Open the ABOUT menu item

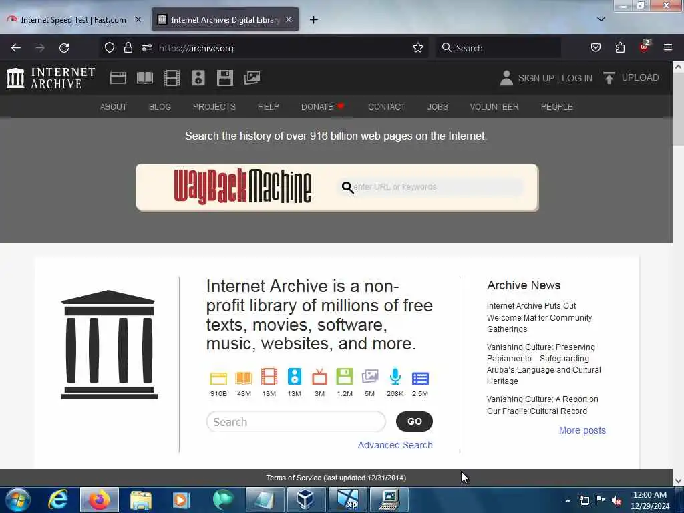tap(114, 107)
